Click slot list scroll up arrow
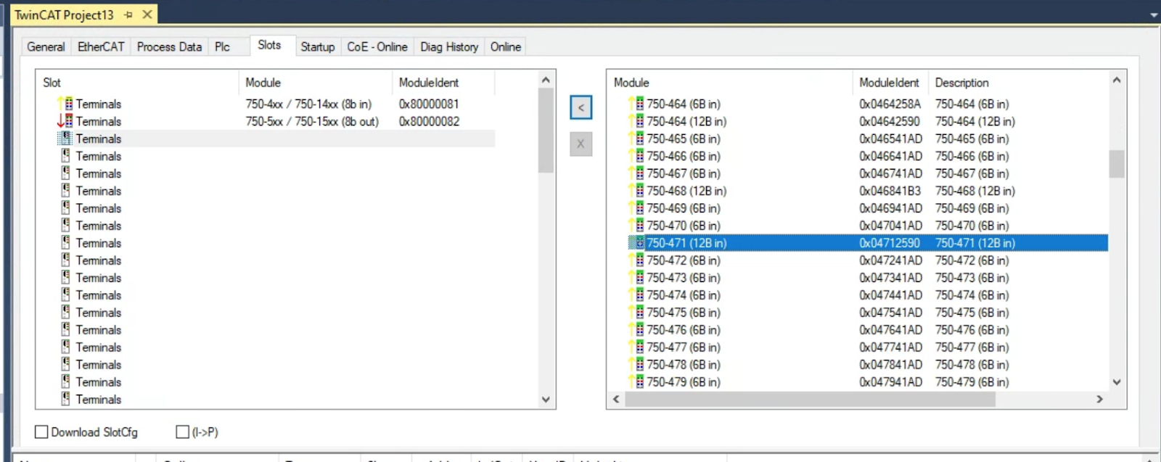Image resolution: width=1161 pixels, height=462 pixels. (546, 80)
